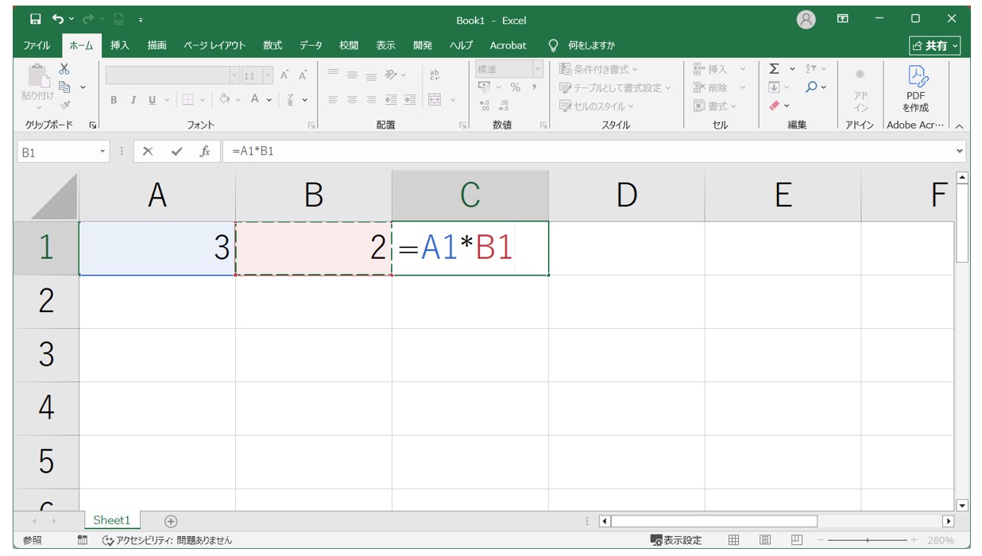Screen dimensions: 982x556
Task: Toggle Bold formatting
Action: (114, 100)
